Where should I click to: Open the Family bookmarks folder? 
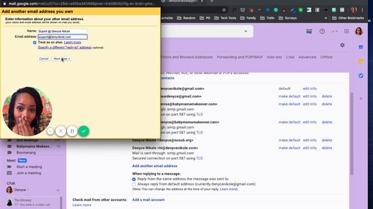point(248,18)
